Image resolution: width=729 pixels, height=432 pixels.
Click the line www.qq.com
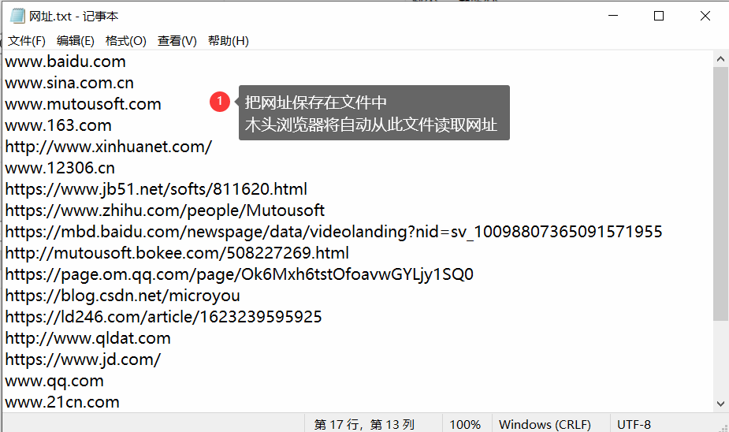coord(54,381)
